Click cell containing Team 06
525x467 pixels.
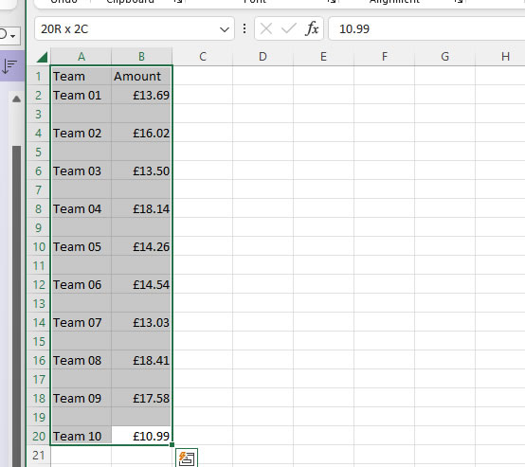tap(81, 284)
